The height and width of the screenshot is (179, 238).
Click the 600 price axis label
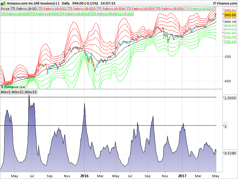pos(228,57)
